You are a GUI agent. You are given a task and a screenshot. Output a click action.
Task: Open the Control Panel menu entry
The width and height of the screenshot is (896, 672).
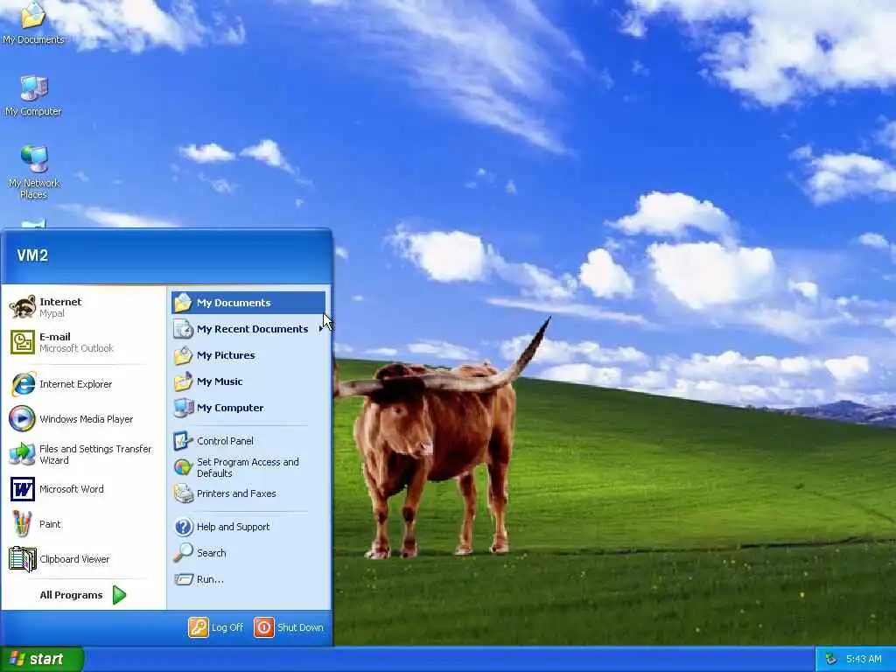[248, 441]
